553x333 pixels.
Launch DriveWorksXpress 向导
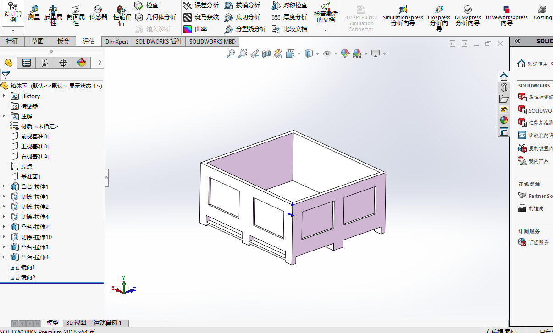tap(506, 15)
